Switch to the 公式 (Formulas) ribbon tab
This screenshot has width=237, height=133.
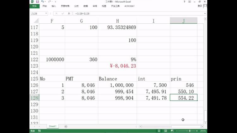click(76, 6)
